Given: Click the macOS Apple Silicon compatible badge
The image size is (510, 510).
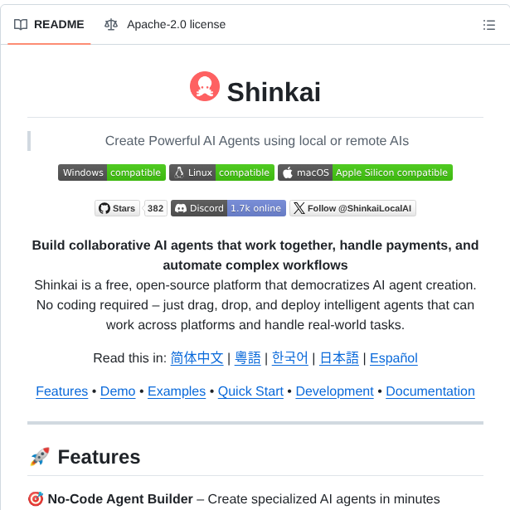Looking at the screenshot, I should (365, 172).
